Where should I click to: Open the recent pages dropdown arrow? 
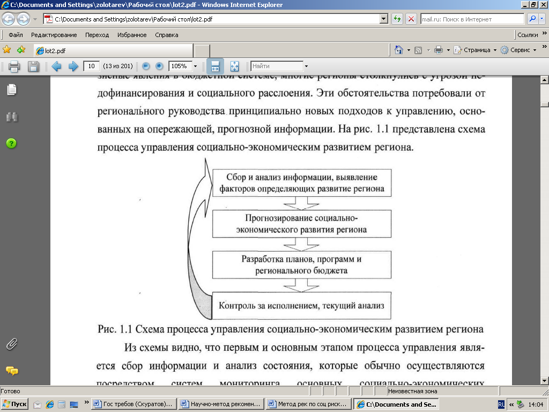35,19
